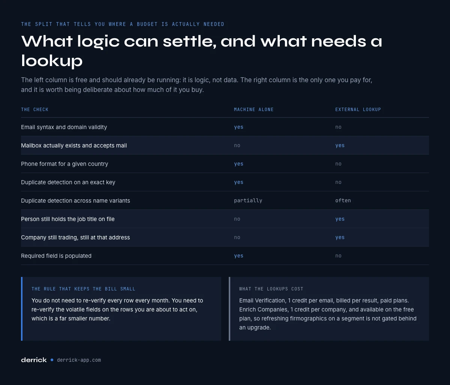Click the 'Email syntax and domain validity' row
Viewport: 450px width, 385px height.
point(225,127)
